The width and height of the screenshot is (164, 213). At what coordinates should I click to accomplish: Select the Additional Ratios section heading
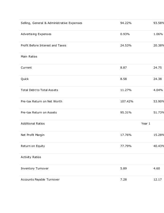click(33, 124)
